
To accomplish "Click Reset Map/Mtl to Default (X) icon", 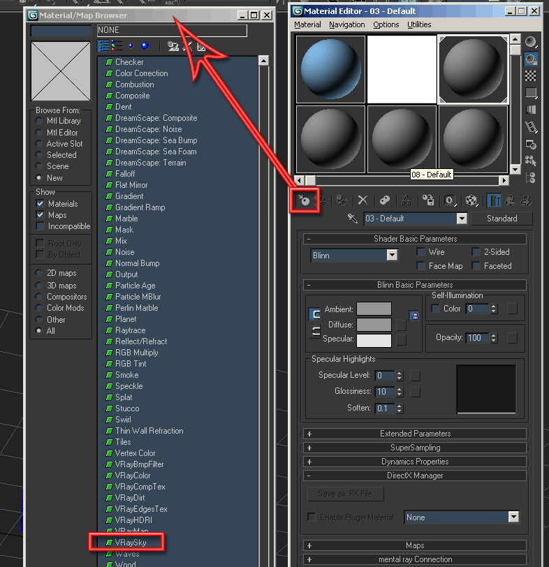I will (363, 200).
